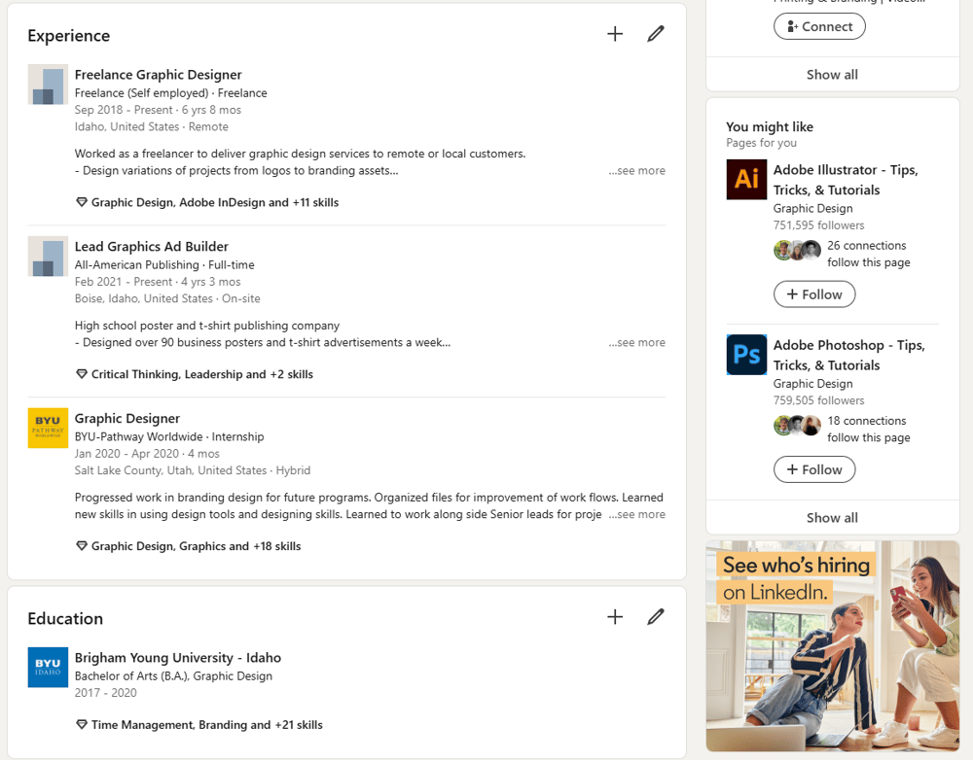Open Brigham Young University Idaho logo
This screenshot has width=973, height=760.
[x=48, y=667]
